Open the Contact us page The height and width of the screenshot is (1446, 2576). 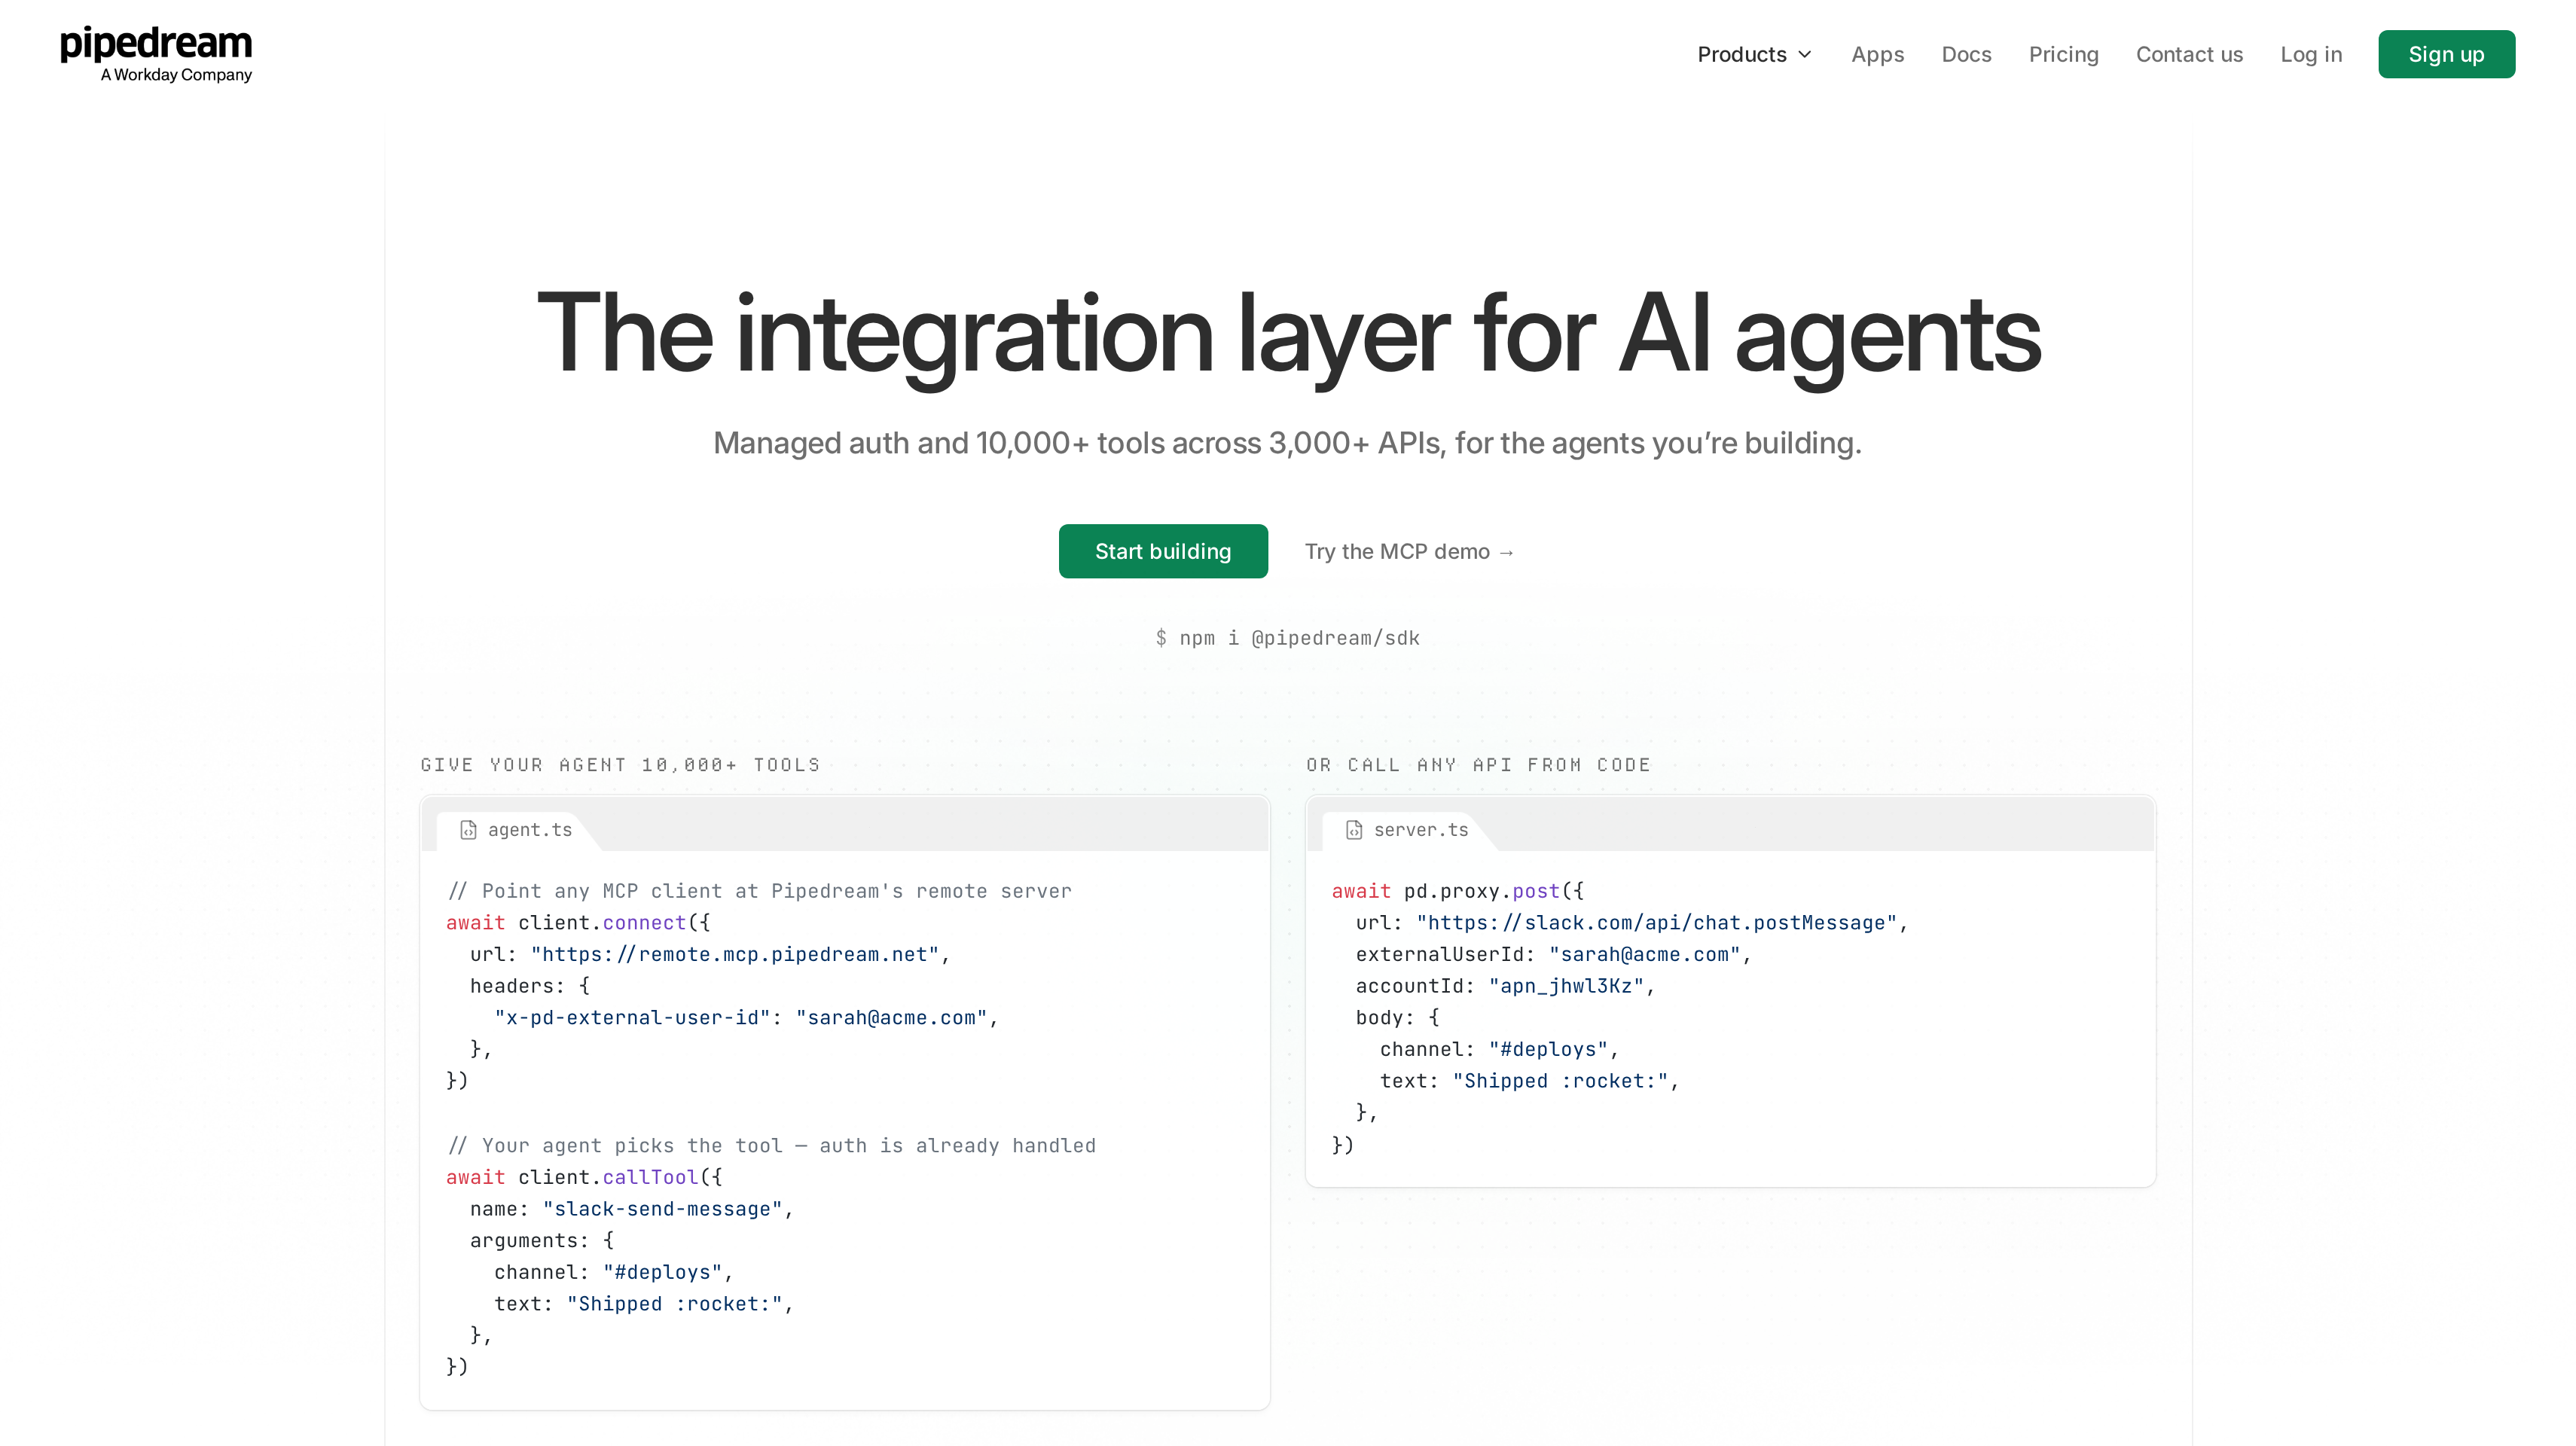click(2189, 55)
